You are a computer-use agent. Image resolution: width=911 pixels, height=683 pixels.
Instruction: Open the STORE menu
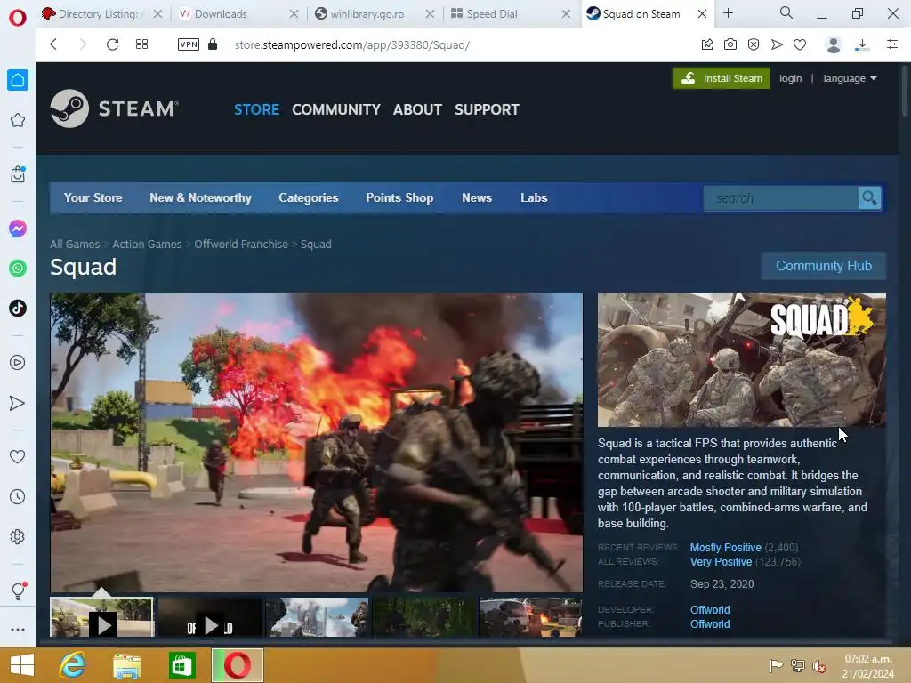coord(256,109)
